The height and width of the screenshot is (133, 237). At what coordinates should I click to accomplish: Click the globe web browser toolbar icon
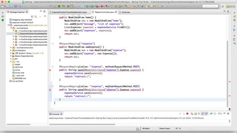142,6
